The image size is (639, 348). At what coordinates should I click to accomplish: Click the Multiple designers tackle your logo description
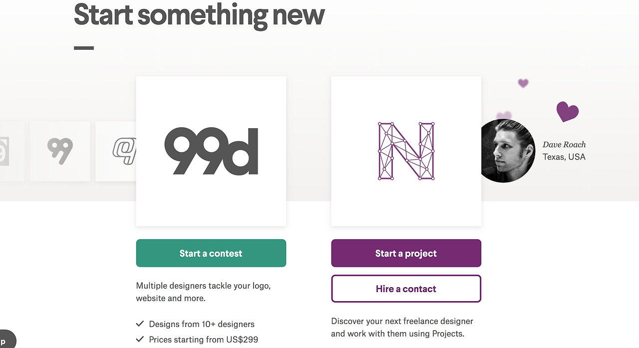[204, 292]
